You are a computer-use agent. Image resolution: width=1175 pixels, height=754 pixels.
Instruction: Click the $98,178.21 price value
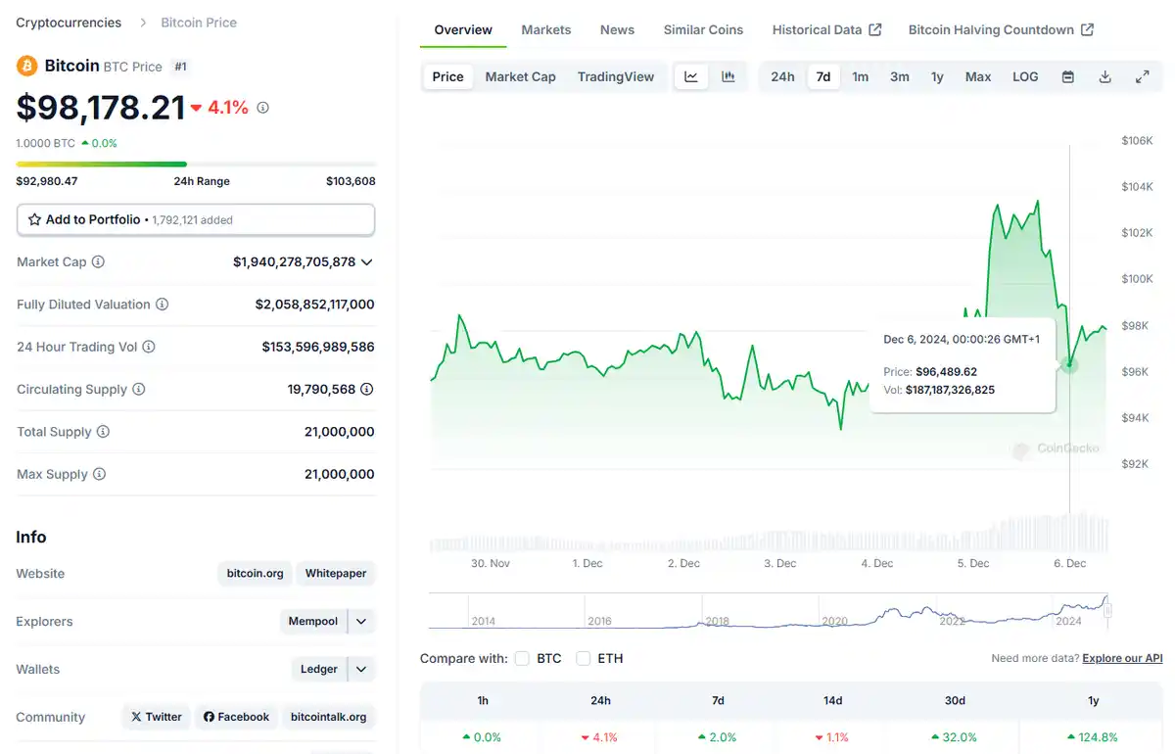pos(101,108)
